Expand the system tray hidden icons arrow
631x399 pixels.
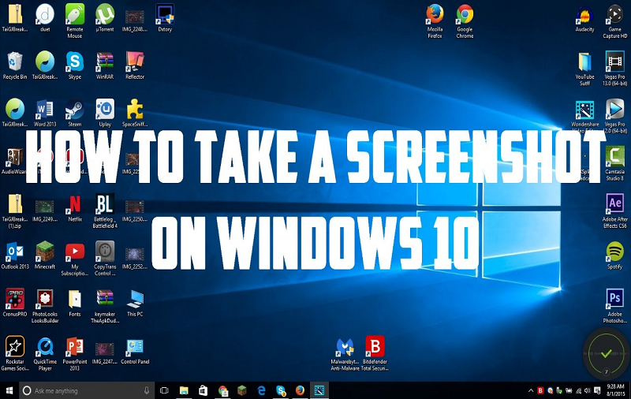click(x=531, y=390)
